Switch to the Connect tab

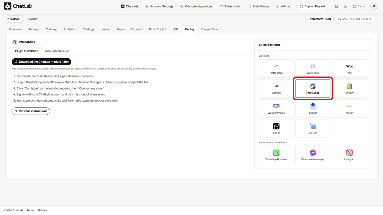[x=136, y=29]
